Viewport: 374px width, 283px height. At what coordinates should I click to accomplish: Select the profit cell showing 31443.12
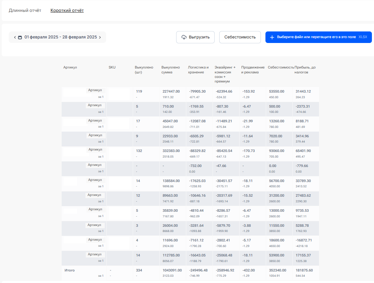(x=303, y=92)
